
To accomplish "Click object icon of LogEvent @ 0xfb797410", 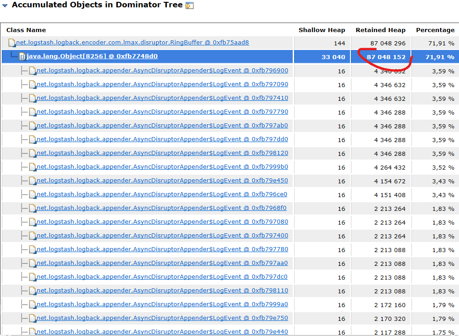I will point(33,99).
